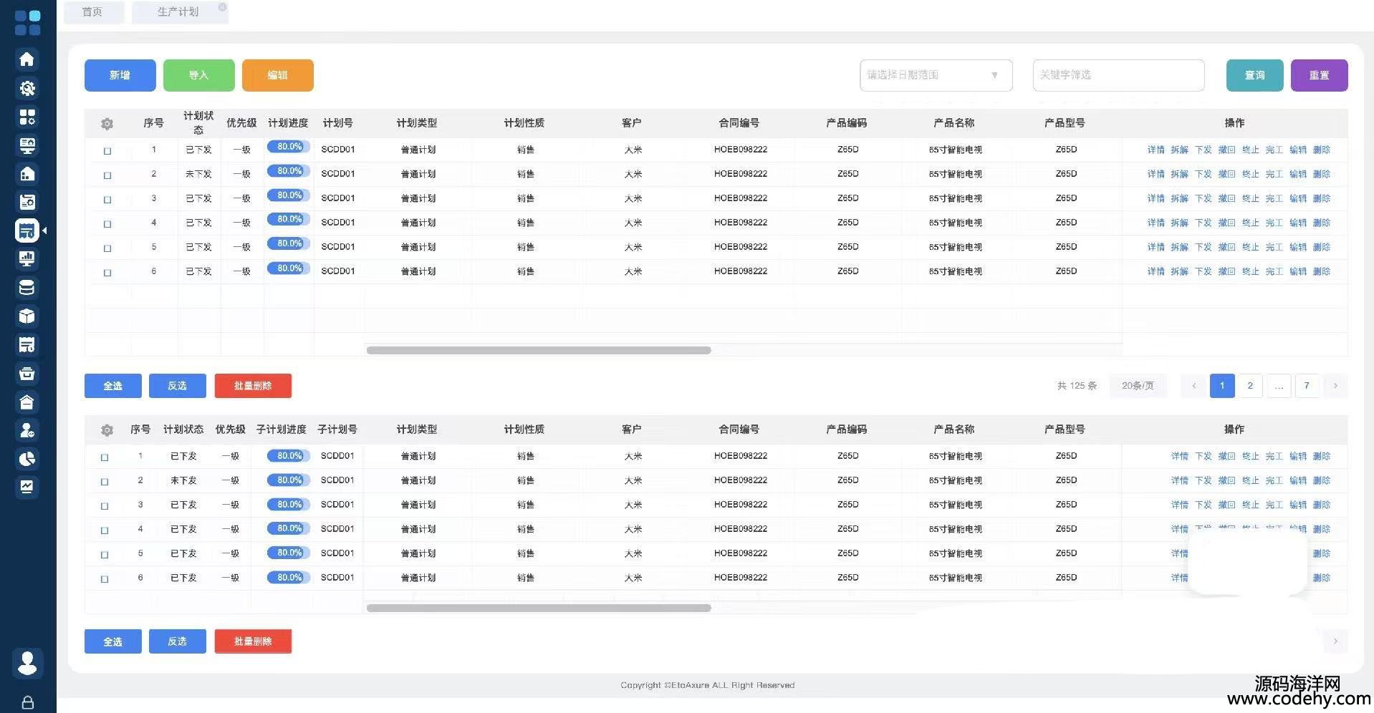
Task: Expand the 20条/页 page size selector
Action: point(1138,386)
